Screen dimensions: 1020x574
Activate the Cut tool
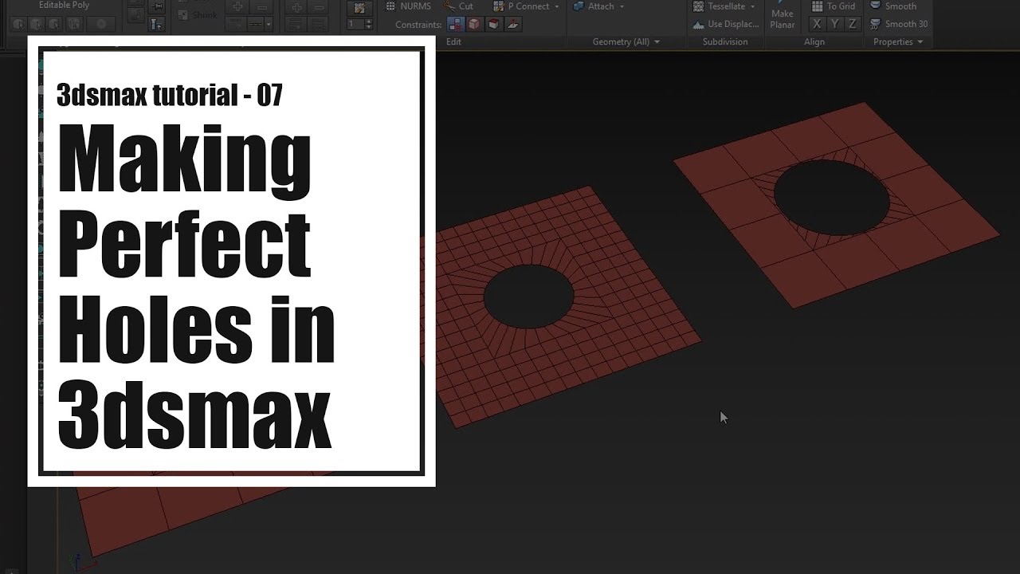click(457, 6)
